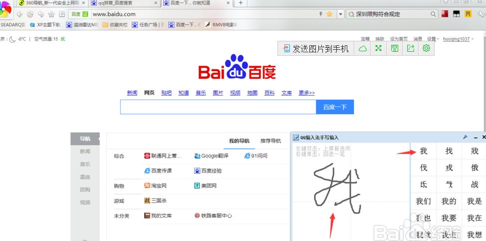
Task: Open 百度经验 shortcut
Action: 208,171
